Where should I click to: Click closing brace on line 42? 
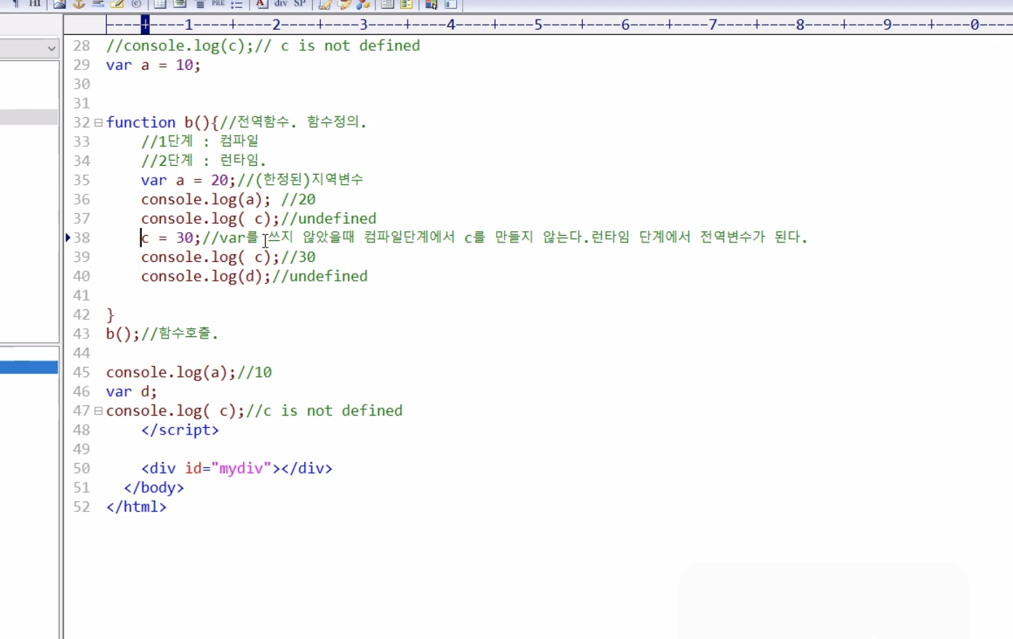(110, 315)
